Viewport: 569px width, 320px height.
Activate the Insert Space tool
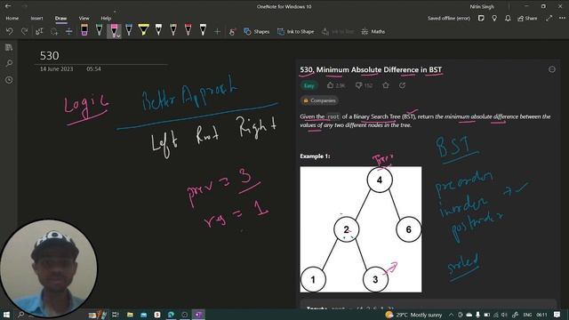(69, 32)
